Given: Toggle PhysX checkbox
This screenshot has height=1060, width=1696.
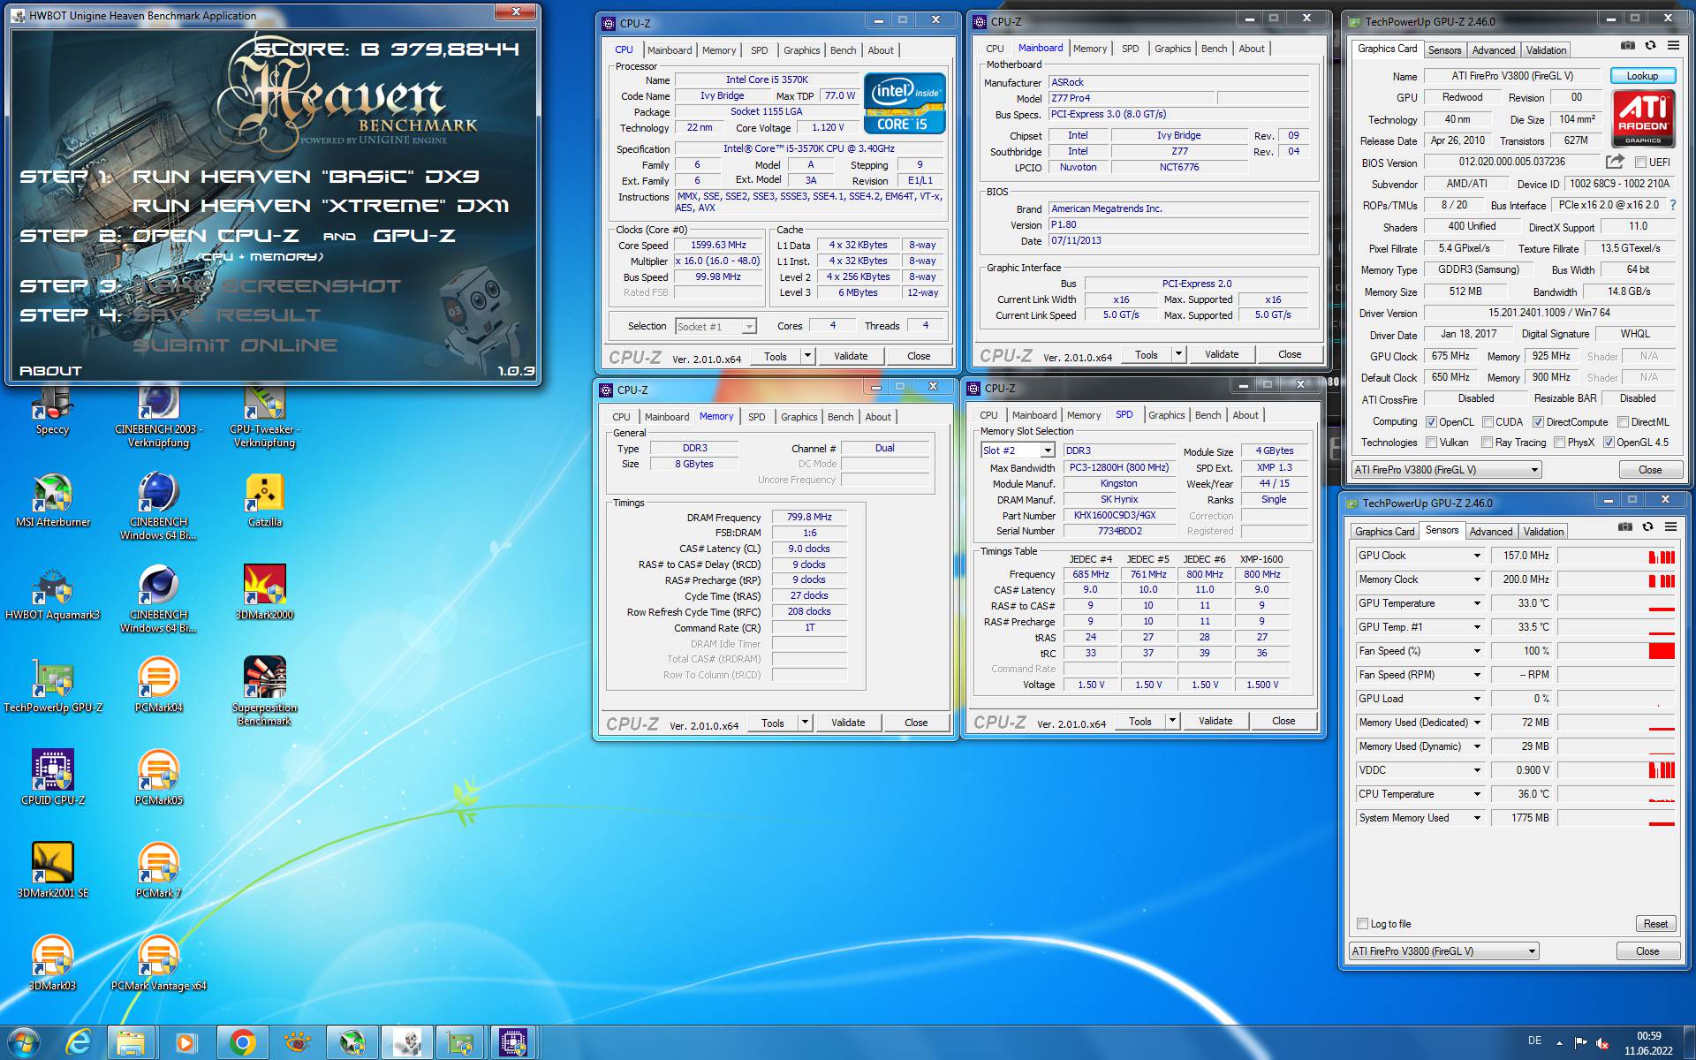Looking at the screenshot, I should coord(1559,443).
